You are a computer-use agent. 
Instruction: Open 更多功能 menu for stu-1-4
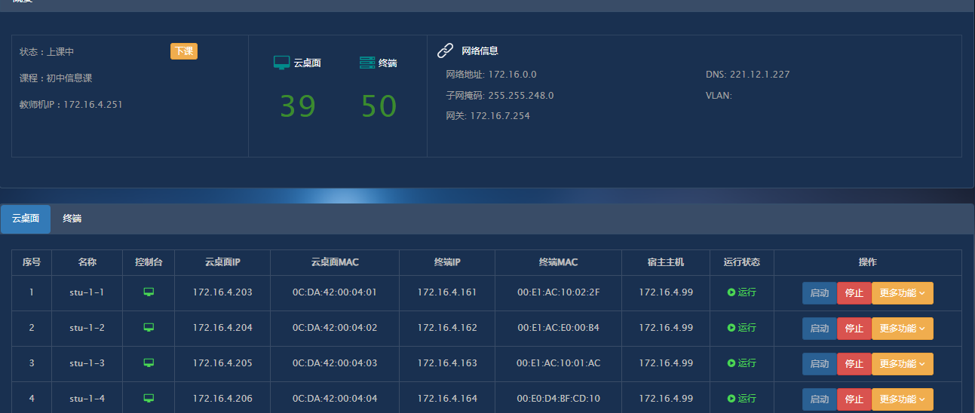[902, 399]
